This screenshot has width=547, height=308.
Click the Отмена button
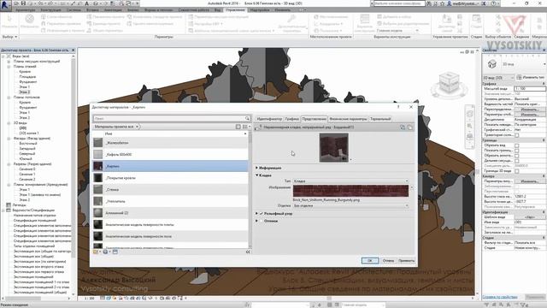(x=388, y=260)
